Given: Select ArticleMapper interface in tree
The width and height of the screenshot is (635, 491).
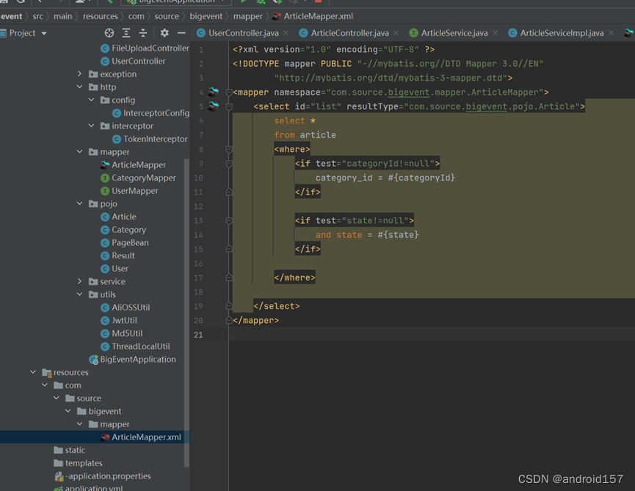Looking at the screenshot, I should coord(133,164).
